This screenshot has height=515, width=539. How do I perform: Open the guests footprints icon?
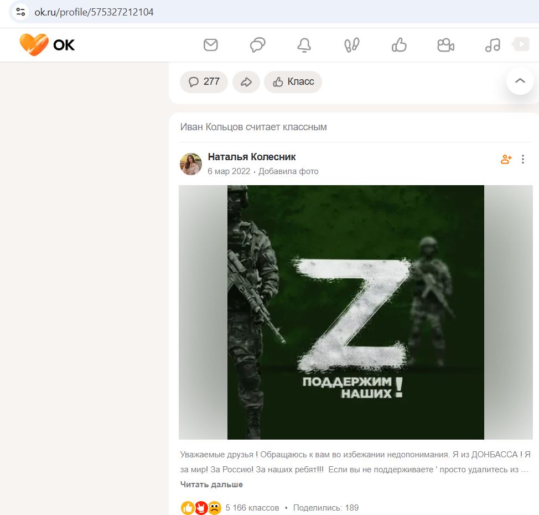351,45
